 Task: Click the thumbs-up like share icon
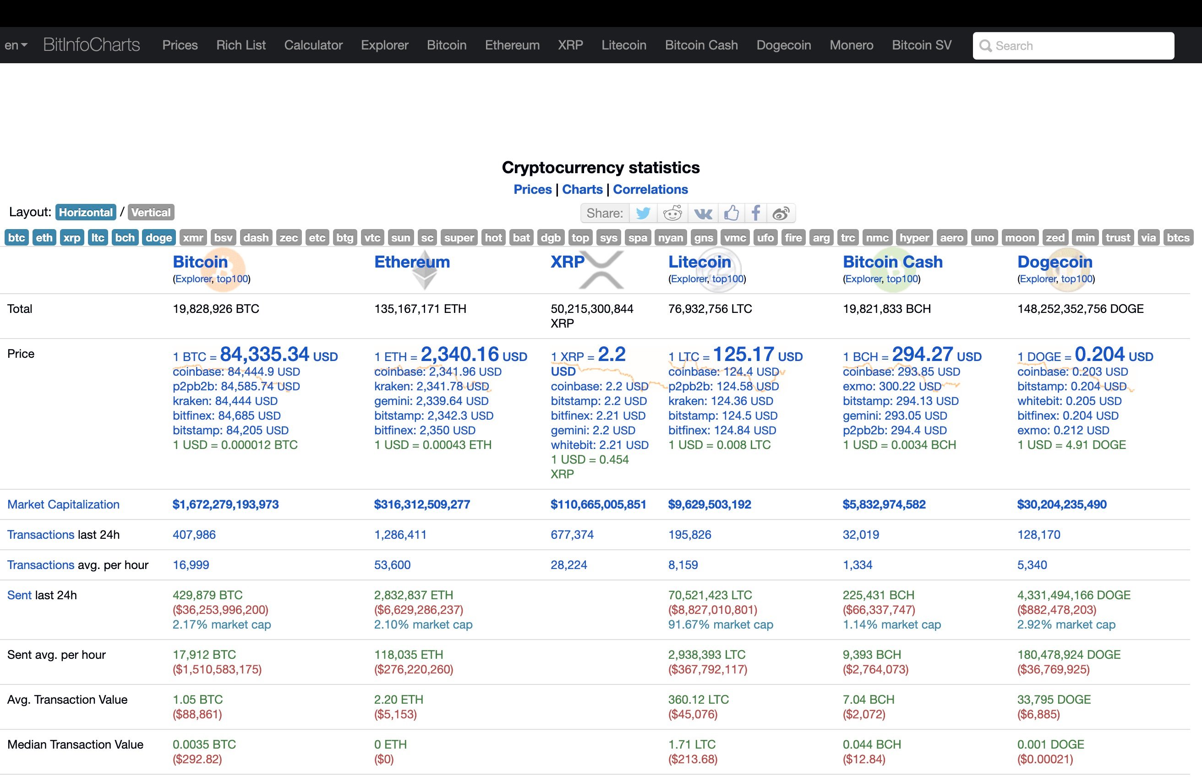732,213
